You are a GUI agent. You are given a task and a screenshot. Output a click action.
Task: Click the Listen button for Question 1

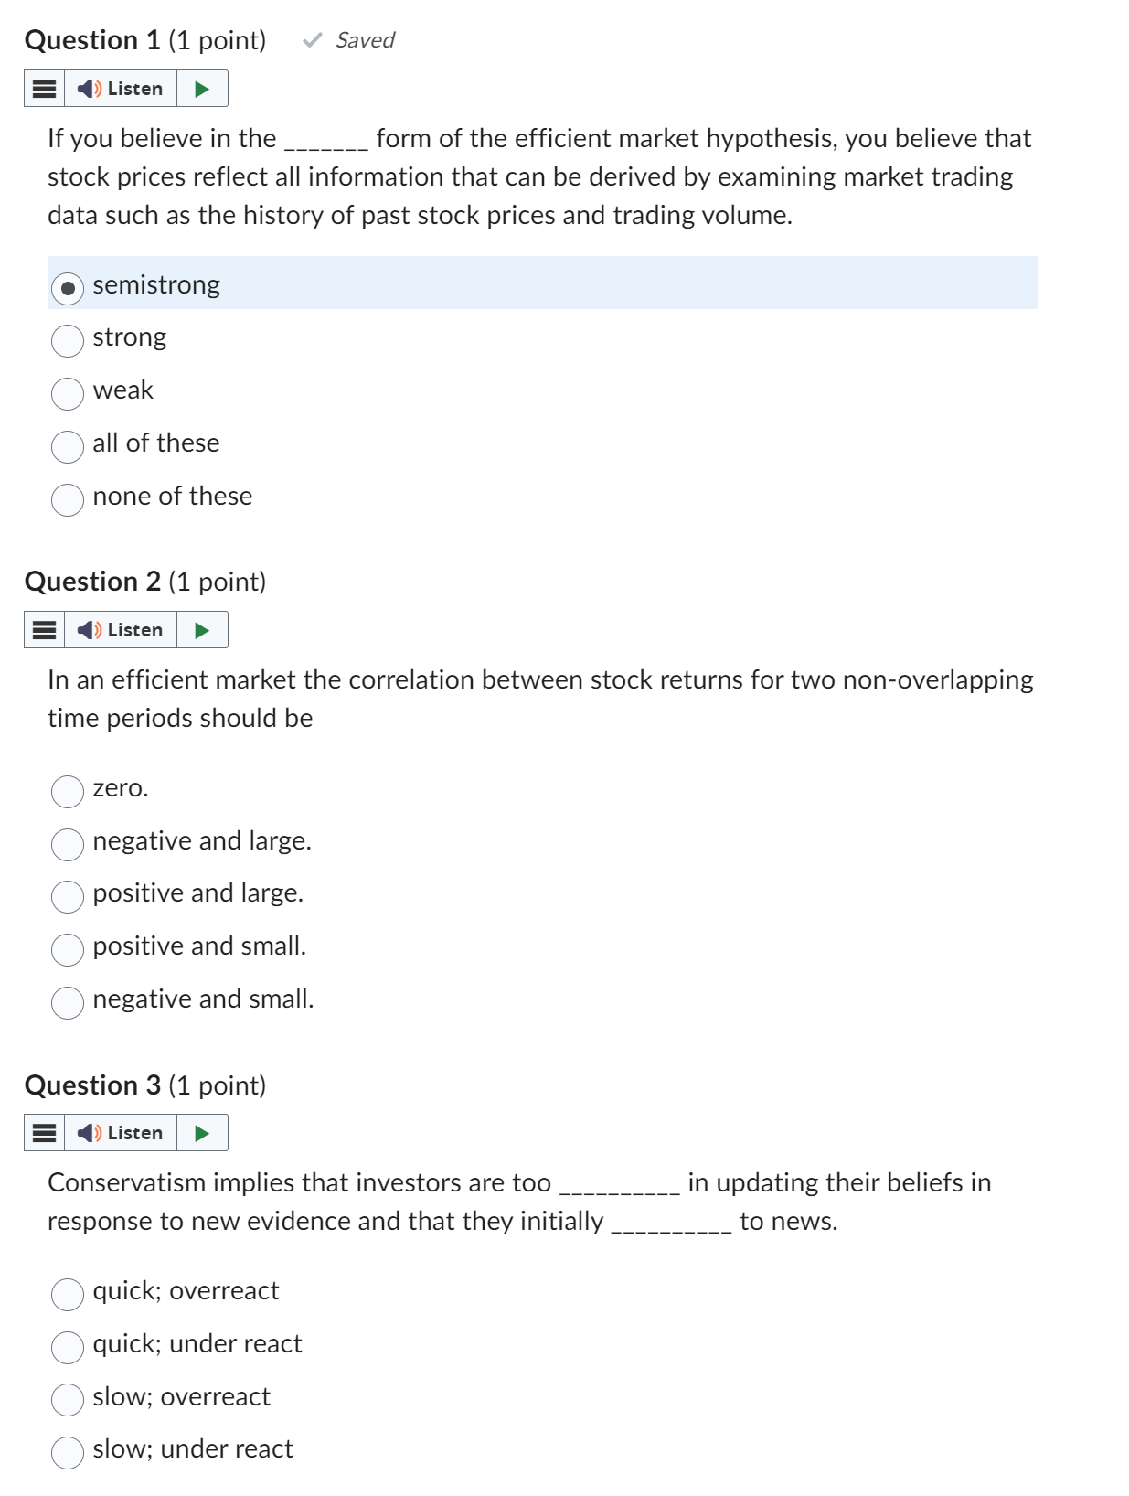click(122, 88)
